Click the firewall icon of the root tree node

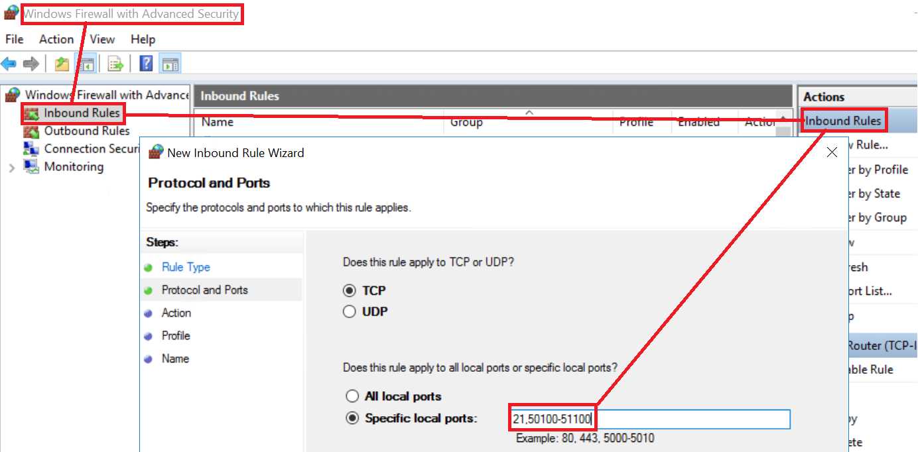click(x=13, y=95)
